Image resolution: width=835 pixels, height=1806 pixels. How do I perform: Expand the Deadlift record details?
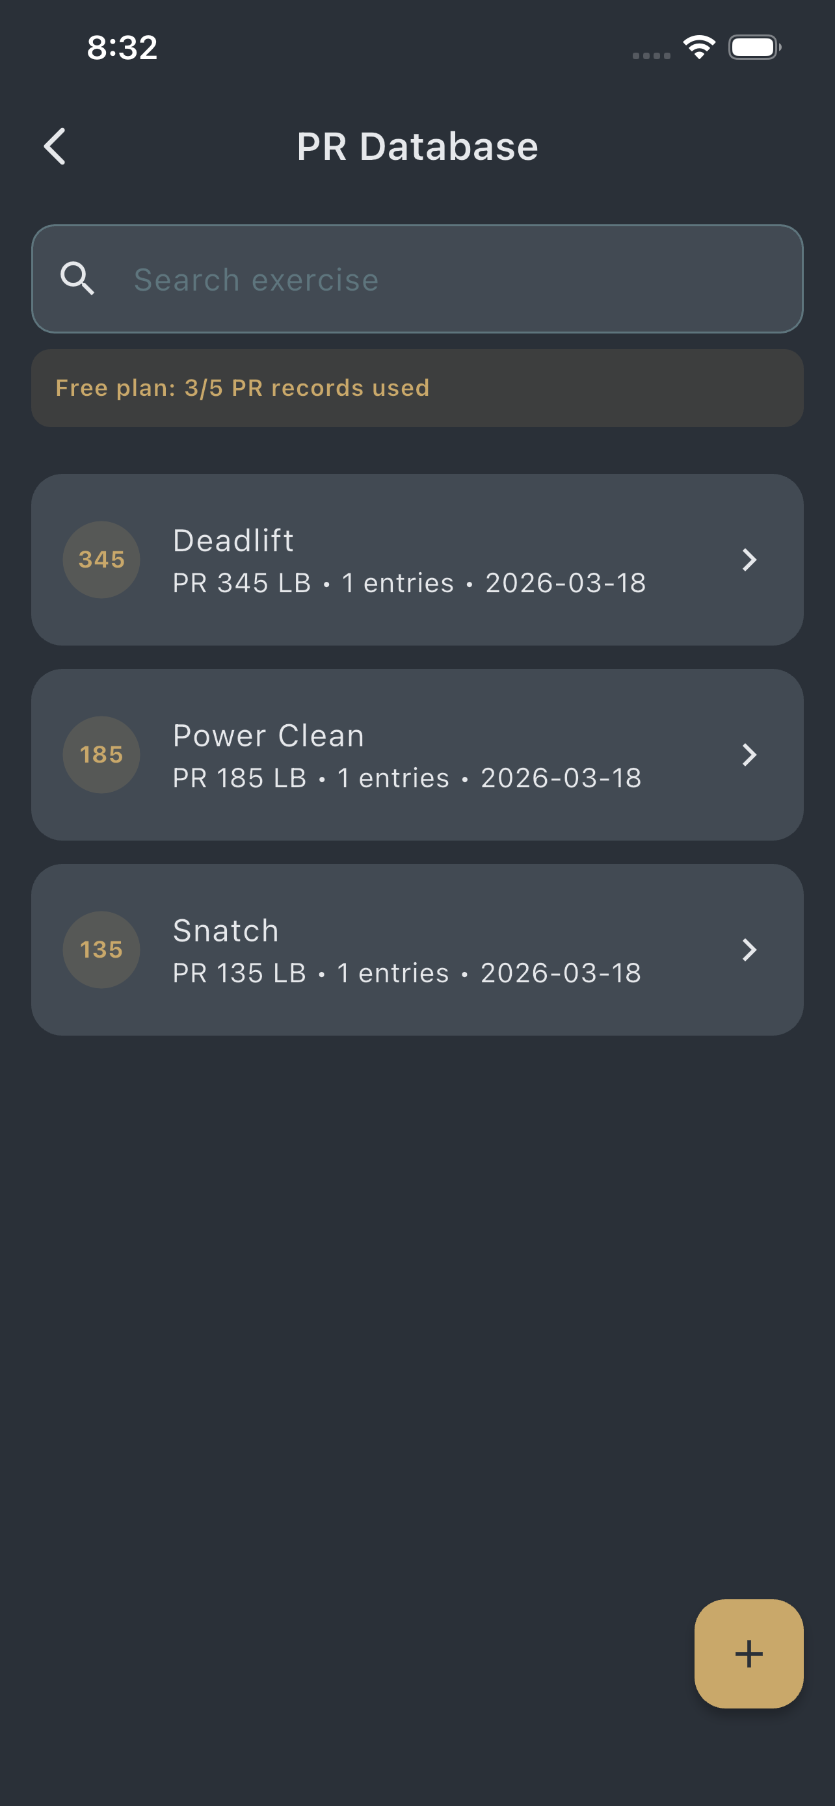coord(750,560)
